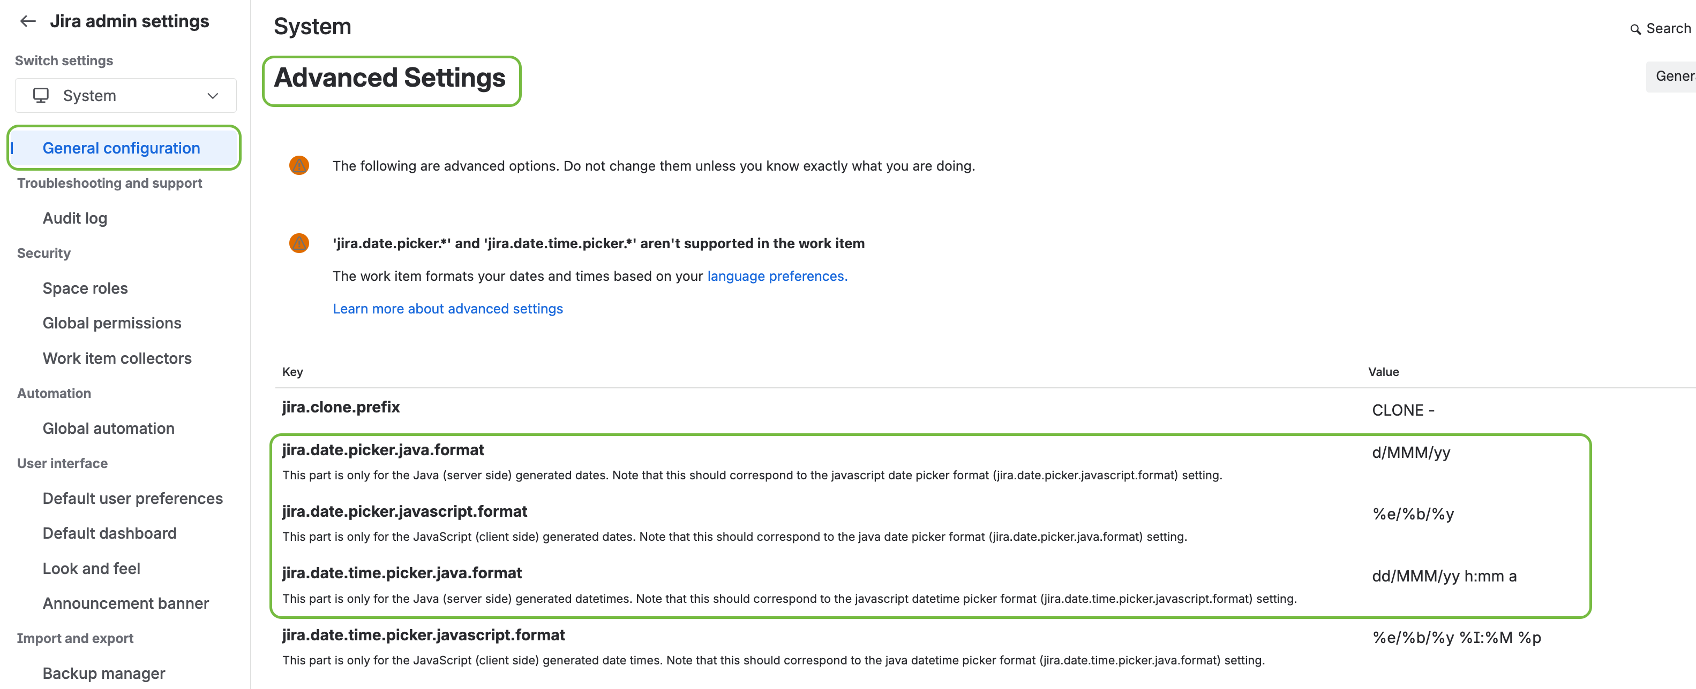The height and width of the screenshot is (689, 1696).
Task: Go to Space roles settings
Action: pos(85,288)
